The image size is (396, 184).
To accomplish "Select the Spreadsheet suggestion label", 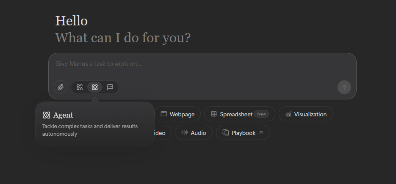I will (236, 114).
